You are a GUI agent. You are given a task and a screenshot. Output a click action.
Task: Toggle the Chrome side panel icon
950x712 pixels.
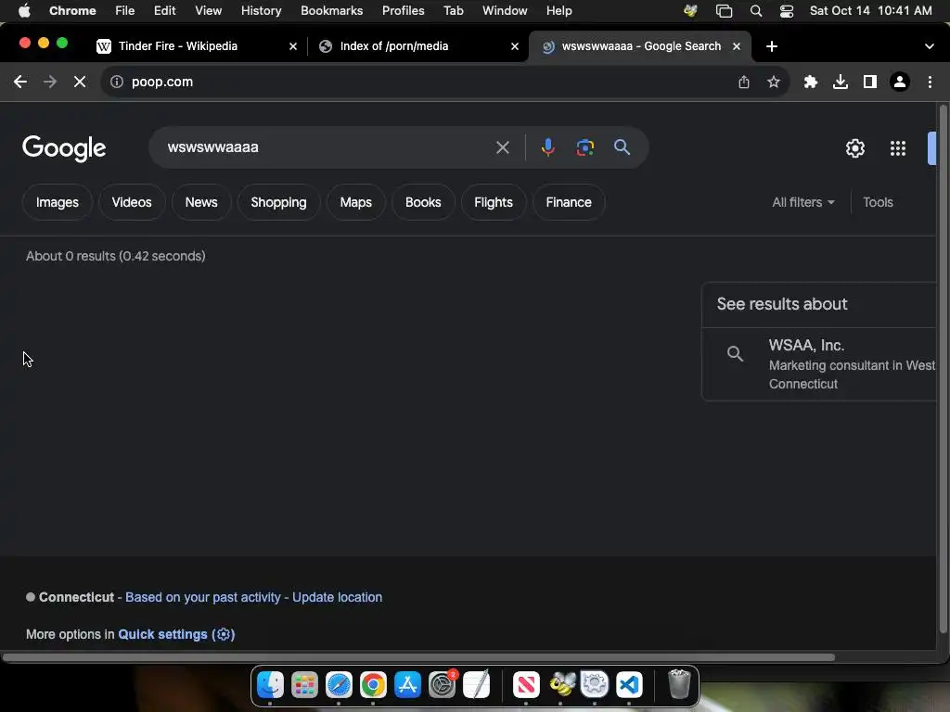pos(870,82)
